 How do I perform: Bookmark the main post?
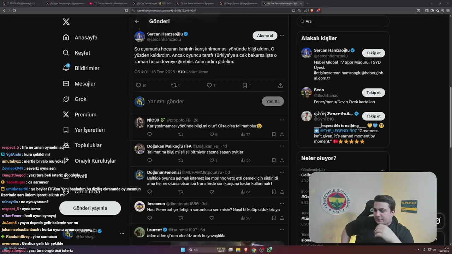coord(245,85)
